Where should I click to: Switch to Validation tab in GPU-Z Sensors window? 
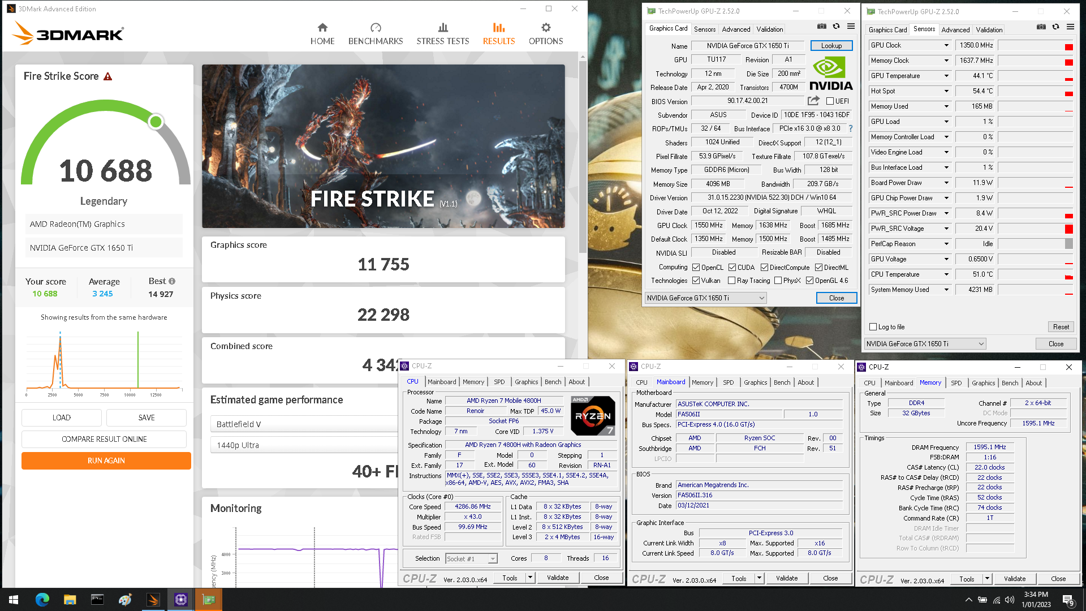click(989, 30)
